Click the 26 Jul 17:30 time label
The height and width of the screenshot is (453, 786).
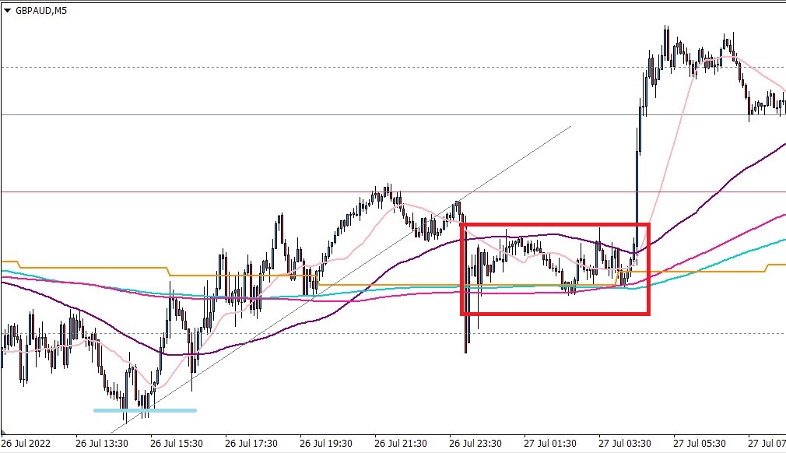click(x=251, y=444)
